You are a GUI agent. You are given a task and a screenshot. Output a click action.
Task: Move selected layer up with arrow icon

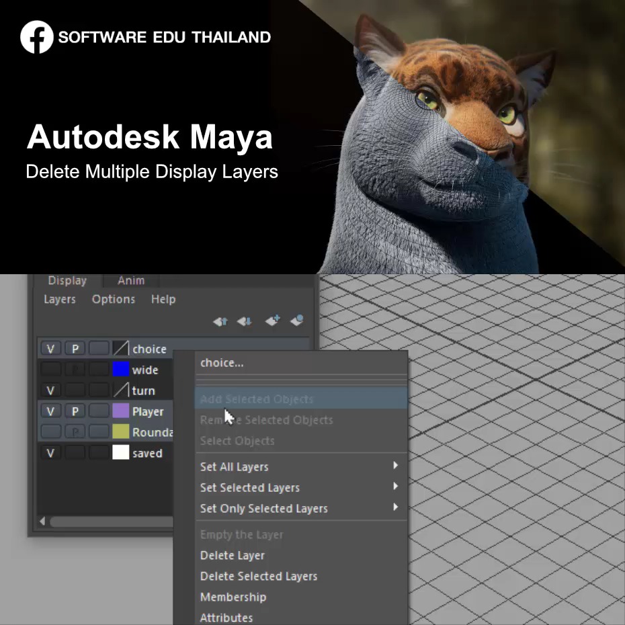point(220,321)
